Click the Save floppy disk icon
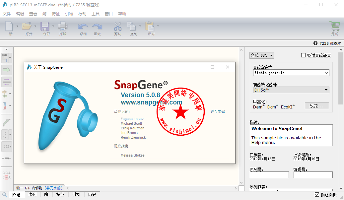Screen dimensions: 344x200 (45, 26)
